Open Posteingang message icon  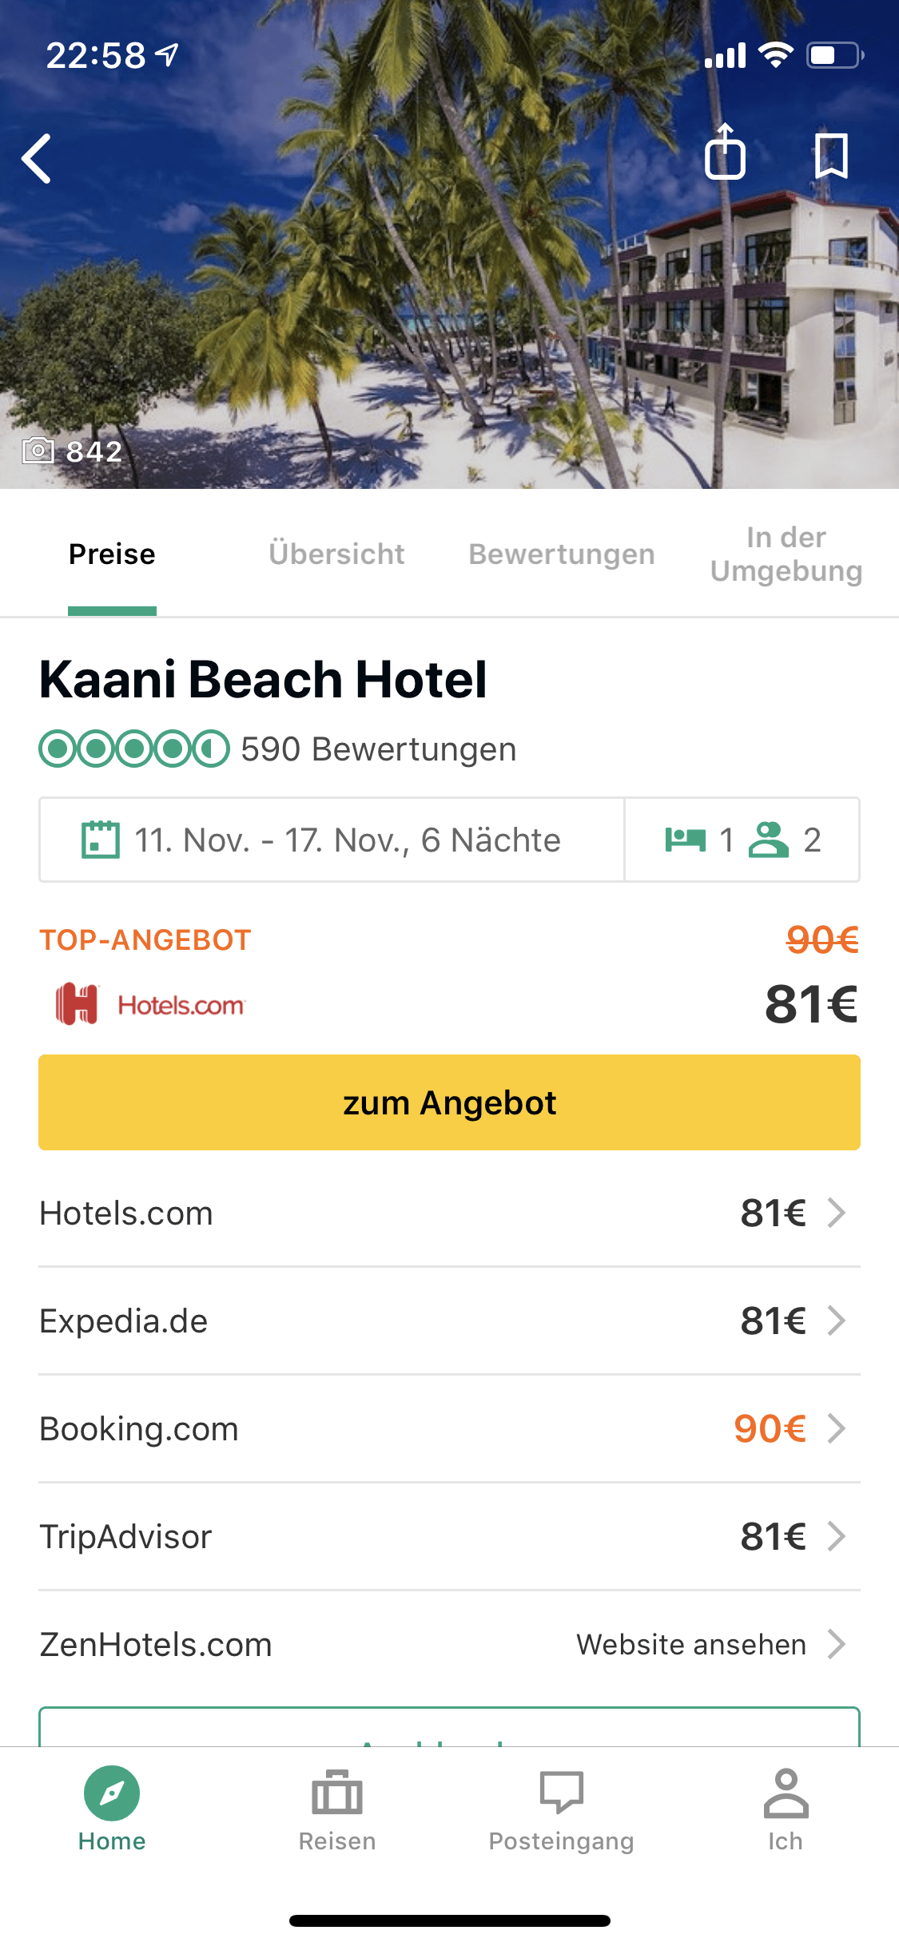point(562,1791)
